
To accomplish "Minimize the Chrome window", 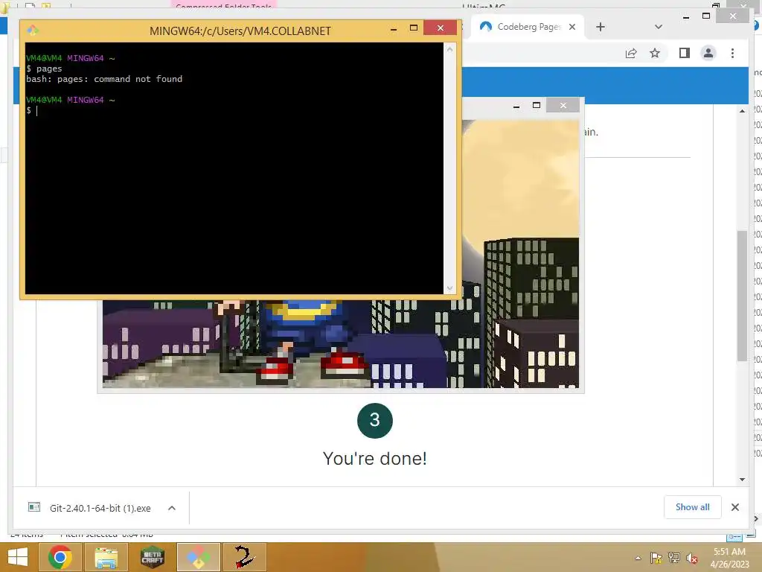I will 685,16.
